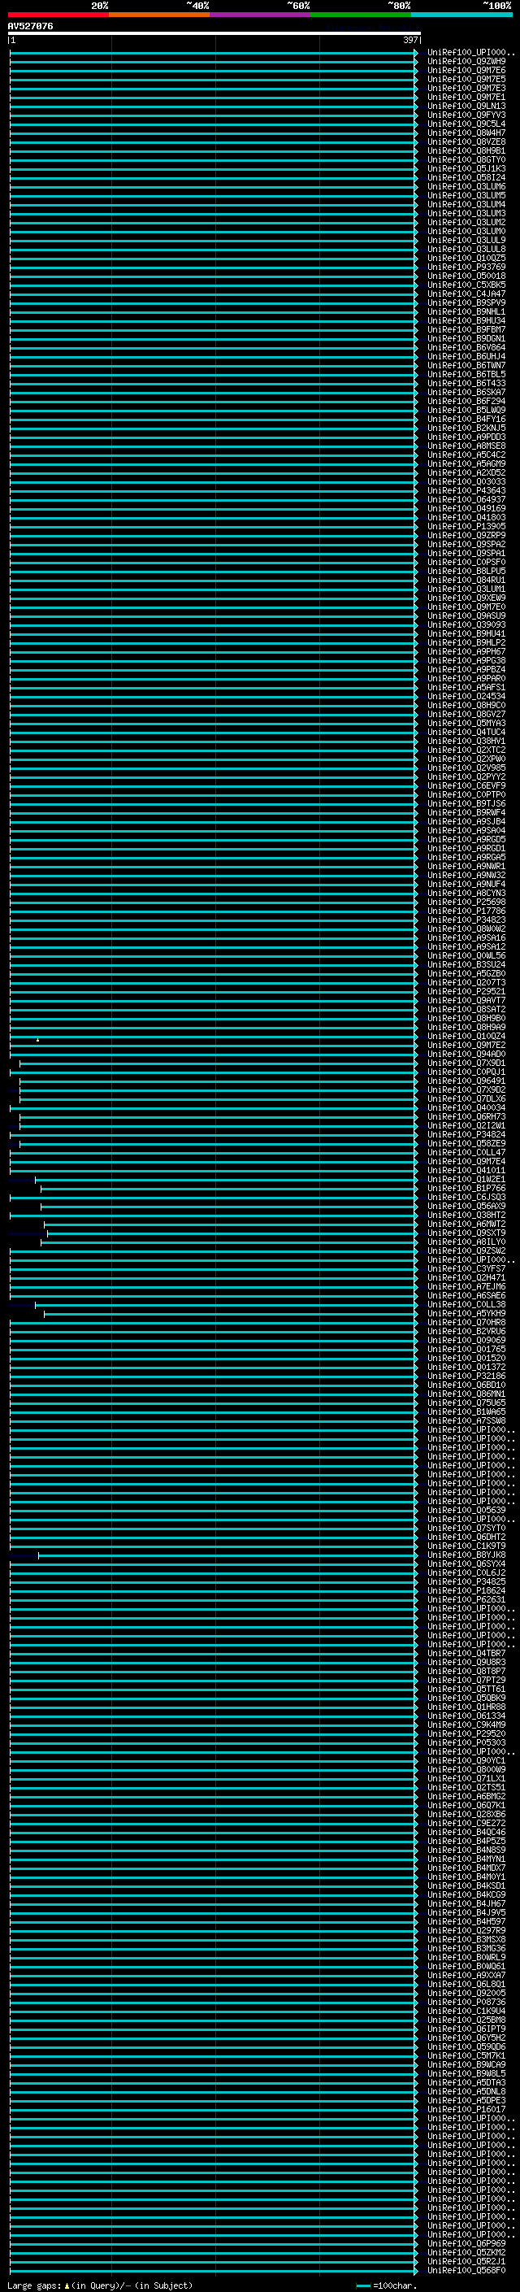Select the UniRef100_Q7X9D1 label
This screenshot has height=2292, width=520.
pyautogui.click(x=466, y=1063)
